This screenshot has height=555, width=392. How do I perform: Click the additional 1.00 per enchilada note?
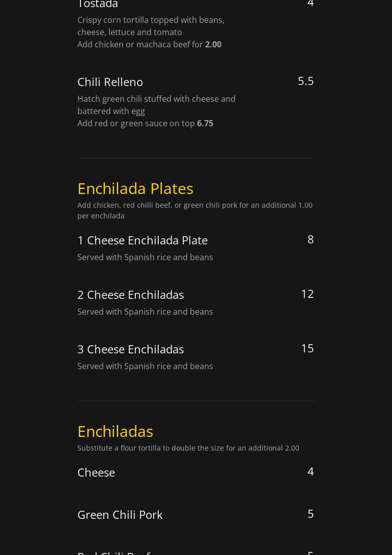coord(195,210)
